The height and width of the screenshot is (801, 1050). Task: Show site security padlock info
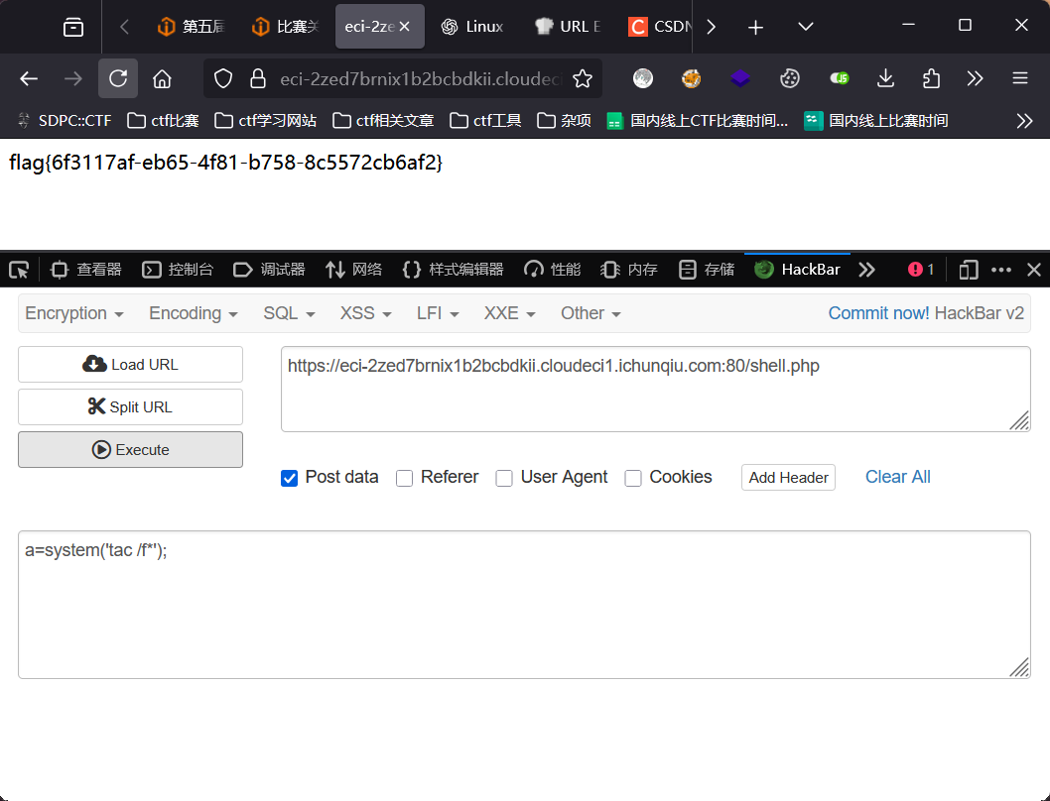[x=258, y=79]
